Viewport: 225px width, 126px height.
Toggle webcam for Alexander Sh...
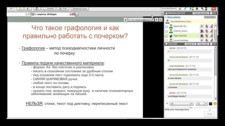tap(202, 26)
